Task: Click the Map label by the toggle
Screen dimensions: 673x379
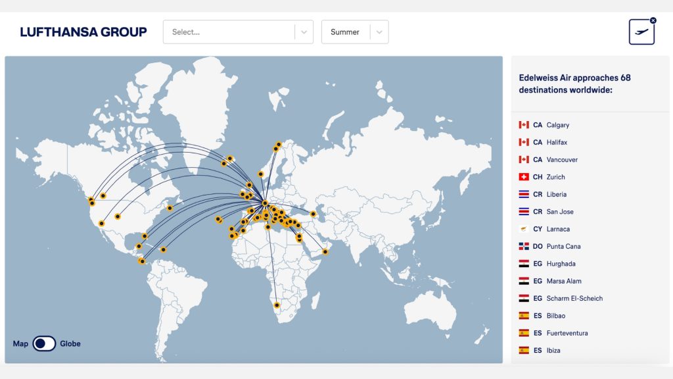Action: click(x=20, y=343)
